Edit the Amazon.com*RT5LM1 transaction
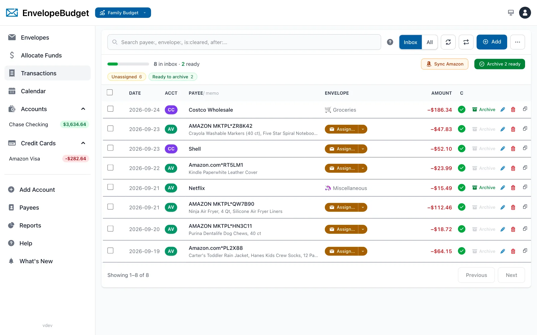The image size is (537, 335). (x=503, y=168)
